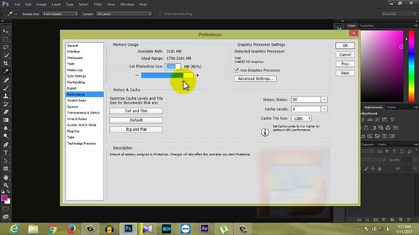This screenshot has height=235, width=419.
Task: Open Photoshop in the taskbar
Action: click(x=128, y=228)
